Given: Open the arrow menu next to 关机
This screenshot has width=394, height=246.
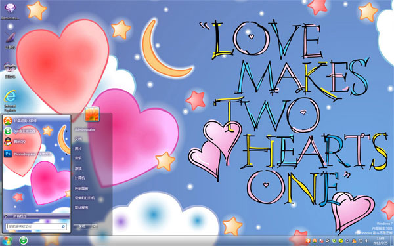Looking at the screenshot, I should (95, 226).
